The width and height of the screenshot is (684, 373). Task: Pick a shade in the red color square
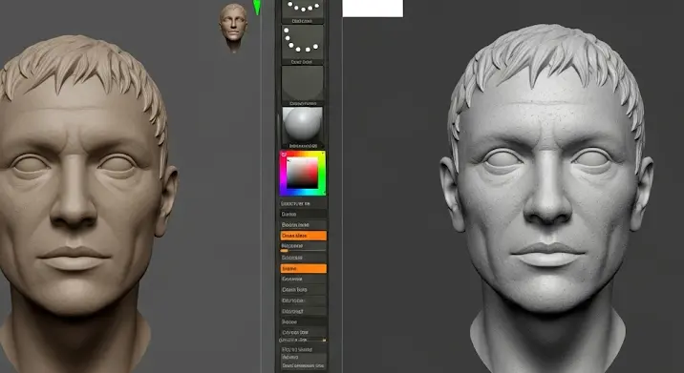click(x=302, y=173)
